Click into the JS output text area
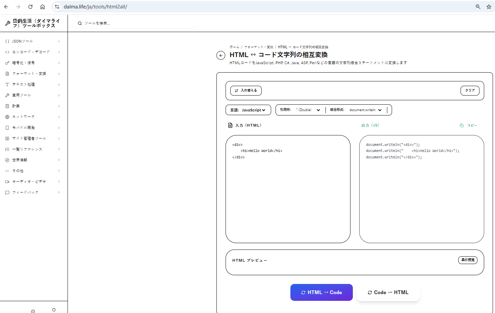Viewport: 495px width, 313px height. point(422,189)
